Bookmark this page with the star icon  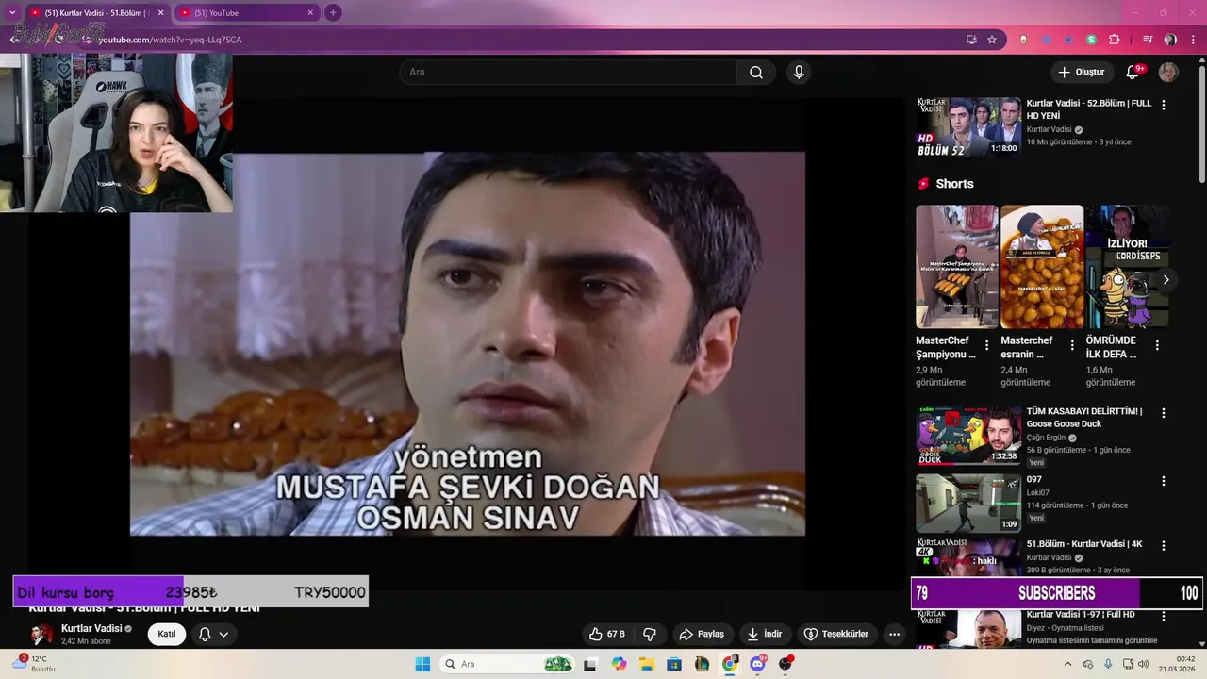pyautogui.click(x=992, y=40)
